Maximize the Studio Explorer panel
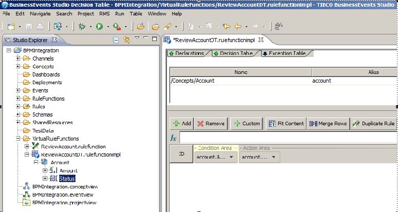The height and width of the screenshot is (212, 398). tap(154, 38)
